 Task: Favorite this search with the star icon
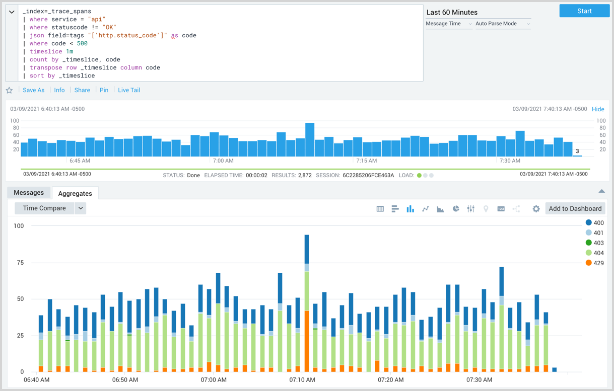pyautogui.click(x=9, y=90)
